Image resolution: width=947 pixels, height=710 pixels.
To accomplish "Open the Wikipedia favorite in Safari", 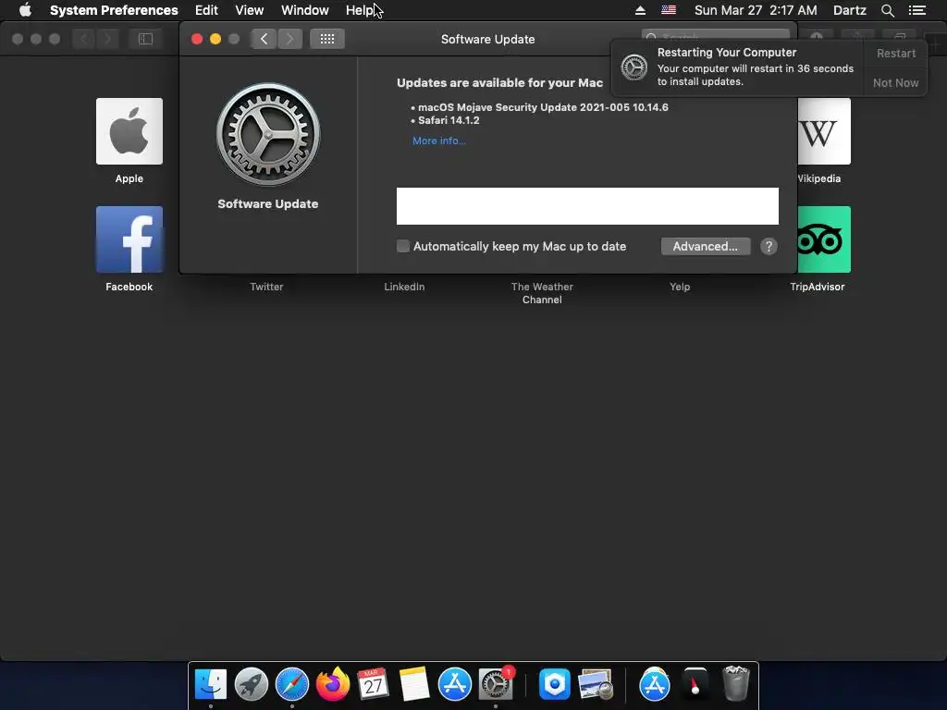I will tap(824, 131).
